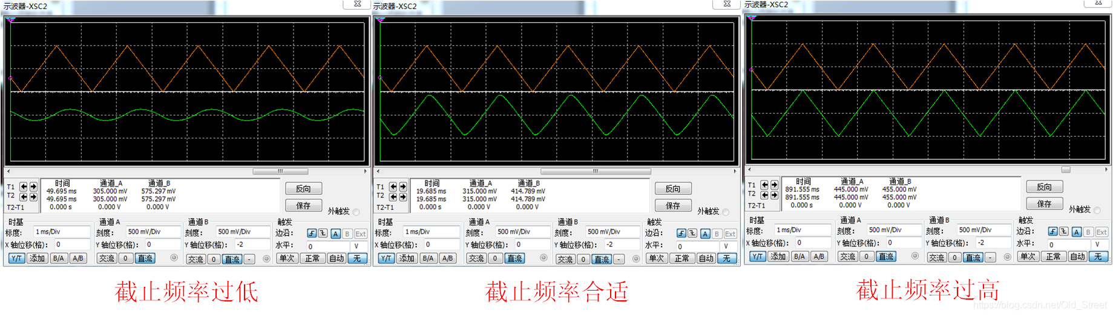
Task: Move cursor T2 right in the left oscilloscope
Action: 33,197
